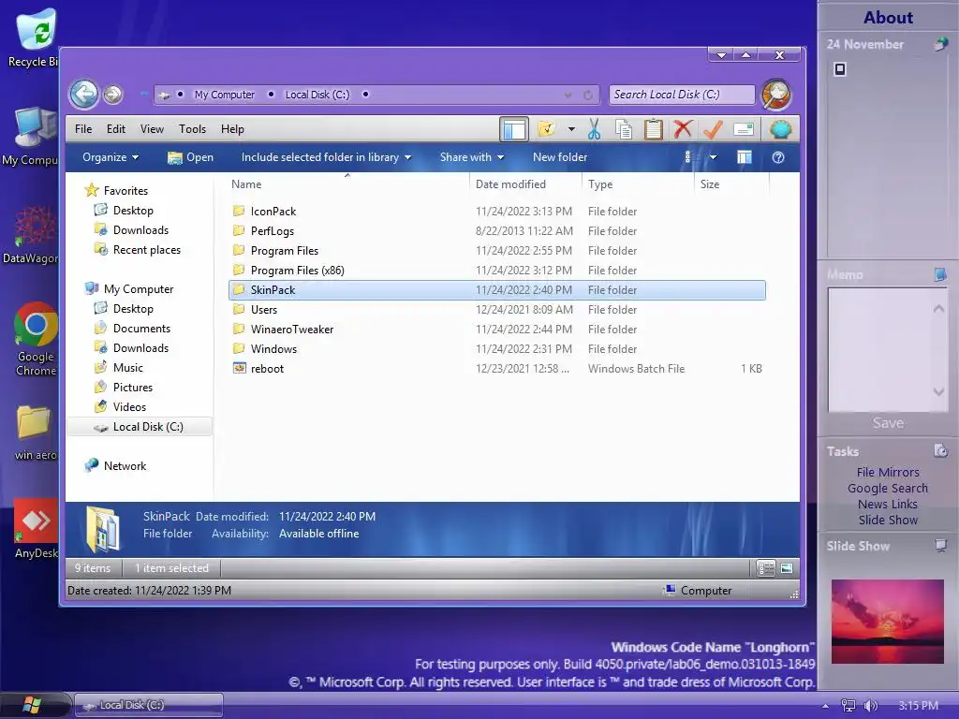
Task: Select Network in navigation pane
Action: pyautogui.click(x=125, y=466)
